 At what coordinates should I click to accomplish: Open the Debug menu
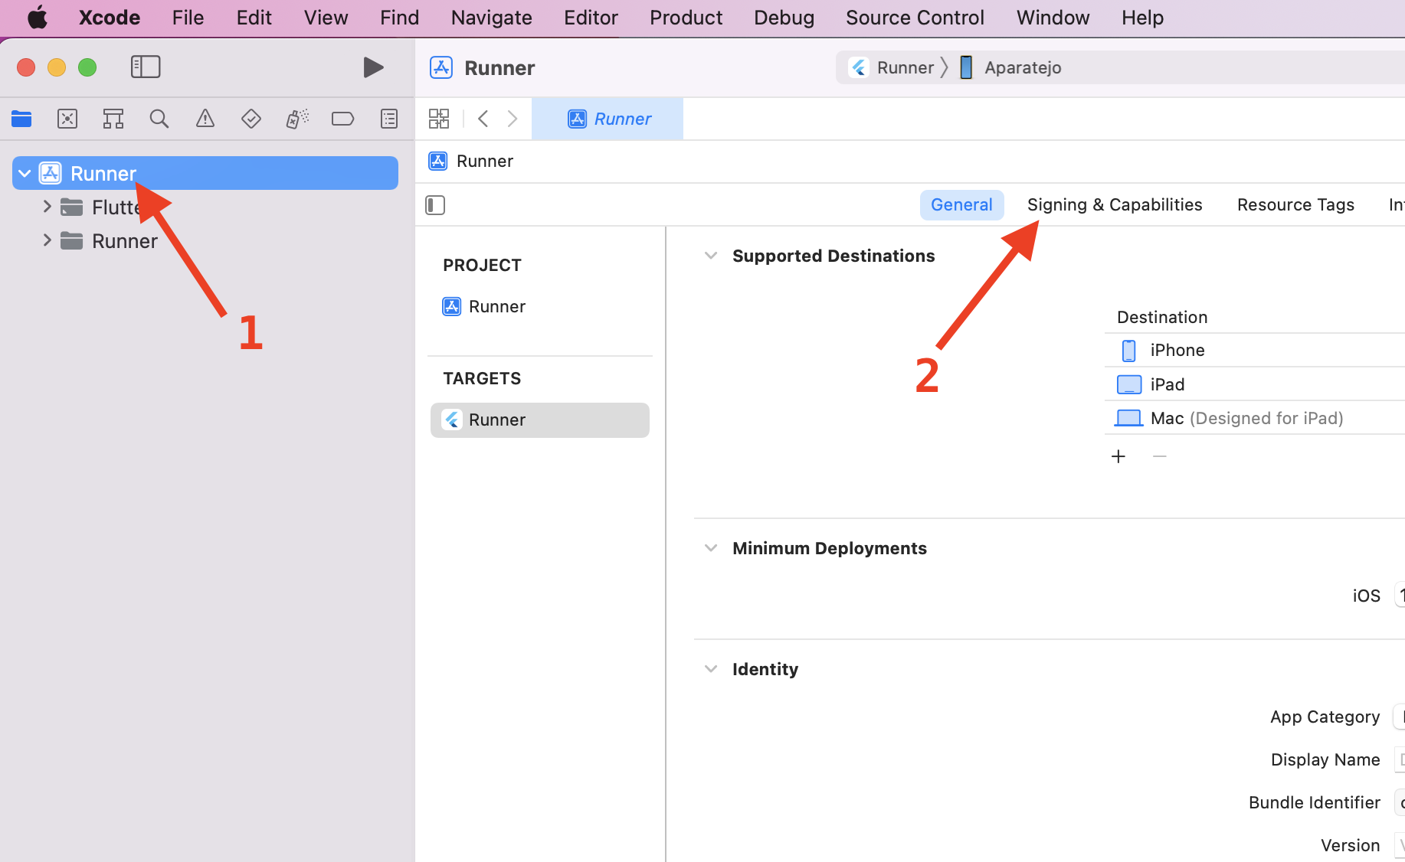[784, 17]
